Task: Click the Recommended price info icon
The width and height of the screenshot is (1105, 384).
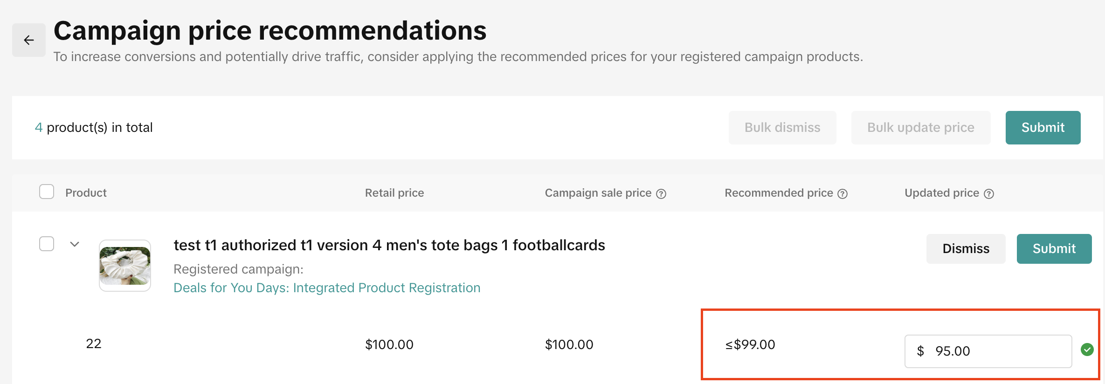Action: coord(843,194)
